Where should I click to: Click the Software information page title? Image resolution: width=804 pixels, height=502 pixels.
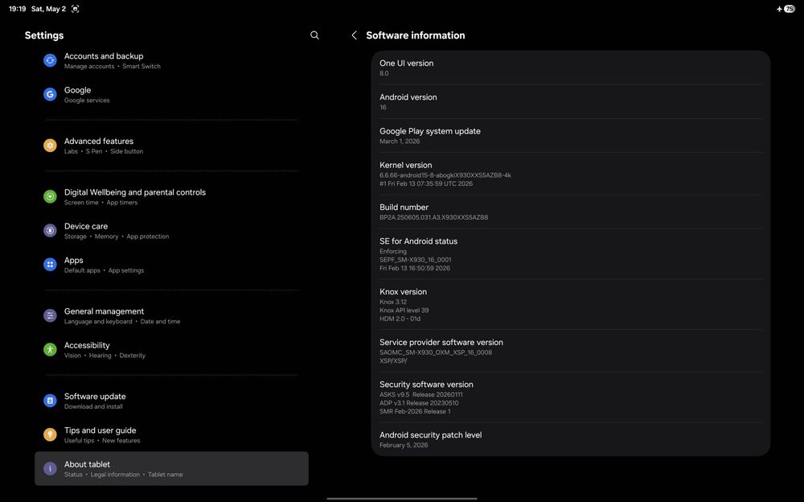[416, 35]
